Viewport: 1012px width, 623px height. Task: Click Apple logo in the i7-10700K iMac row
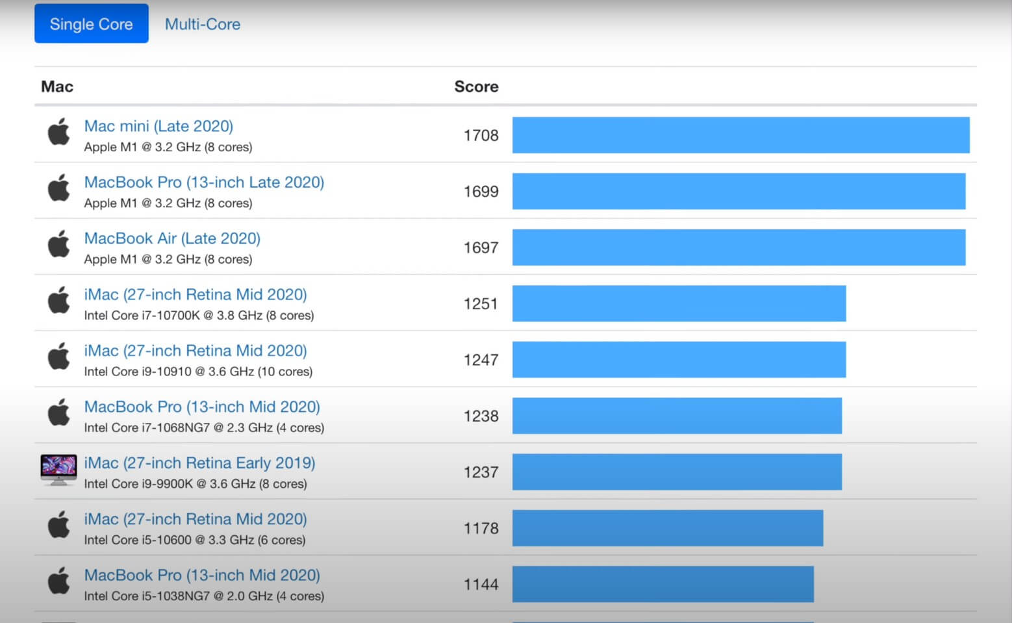coord(59,300)
